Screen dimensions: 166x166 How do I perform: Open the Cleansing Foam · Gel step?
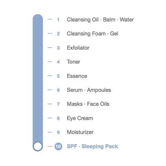click(x=93, y=34)
